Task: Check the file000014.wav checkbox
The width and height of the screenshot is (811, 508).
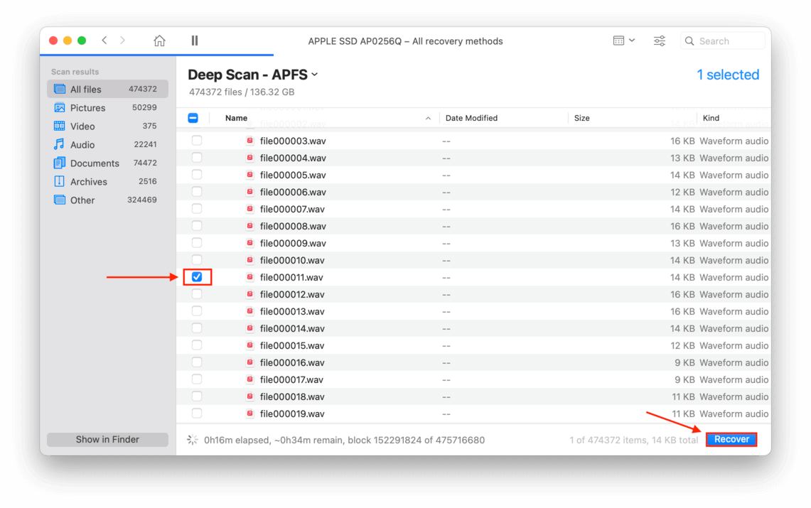Action: [197, 328]
